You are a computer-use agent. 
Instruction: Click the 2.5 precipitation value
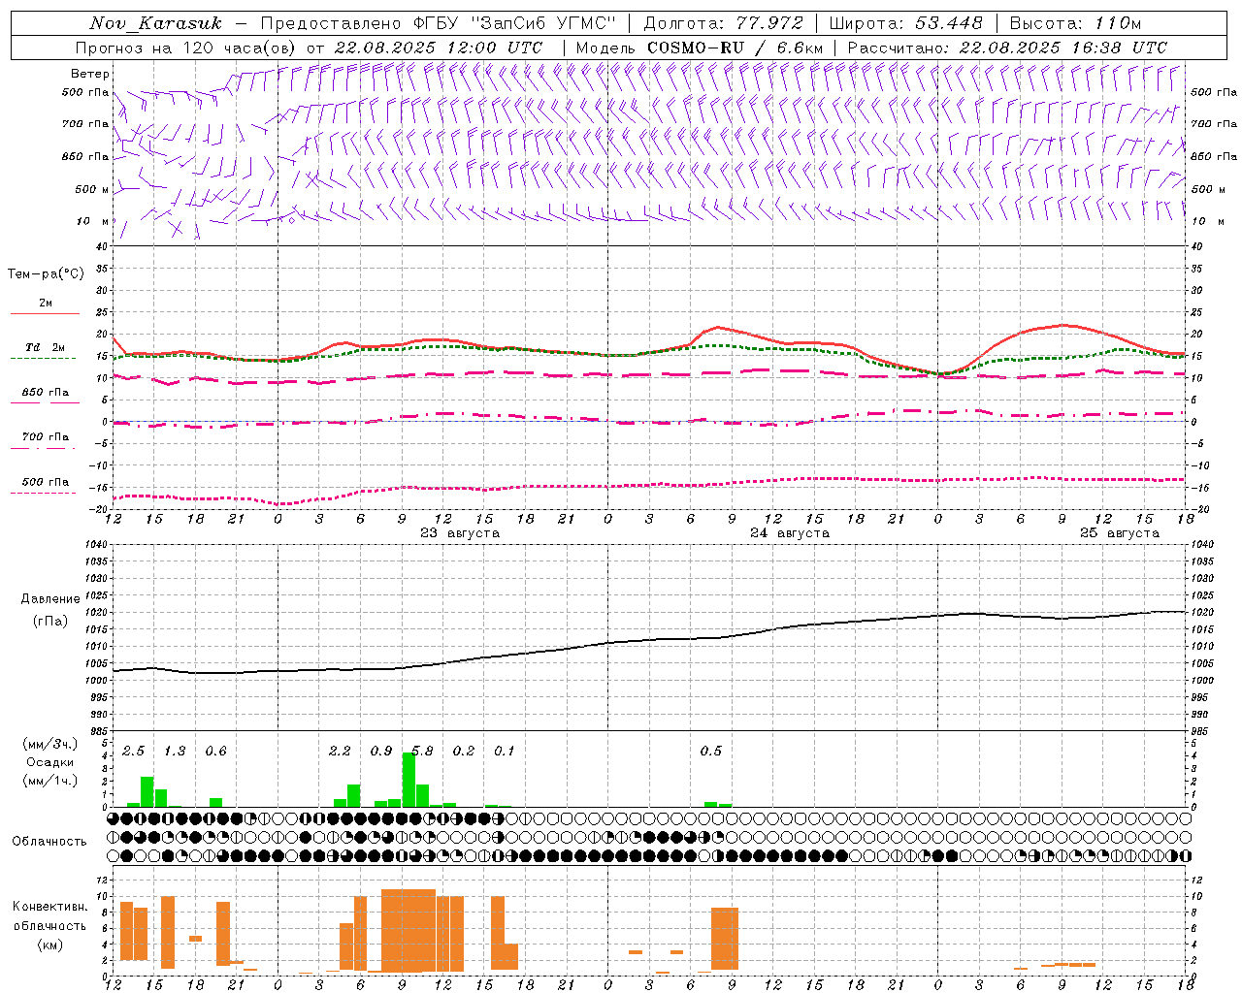coord(133,751)
